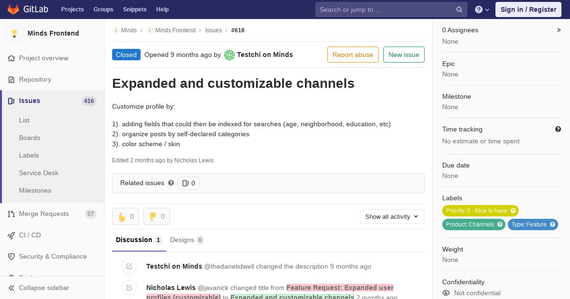Image resolution: width=570 pixels, height=299 pixels.
Task: Click the thumbs down emoji button
Action: [x=156, y=216]
